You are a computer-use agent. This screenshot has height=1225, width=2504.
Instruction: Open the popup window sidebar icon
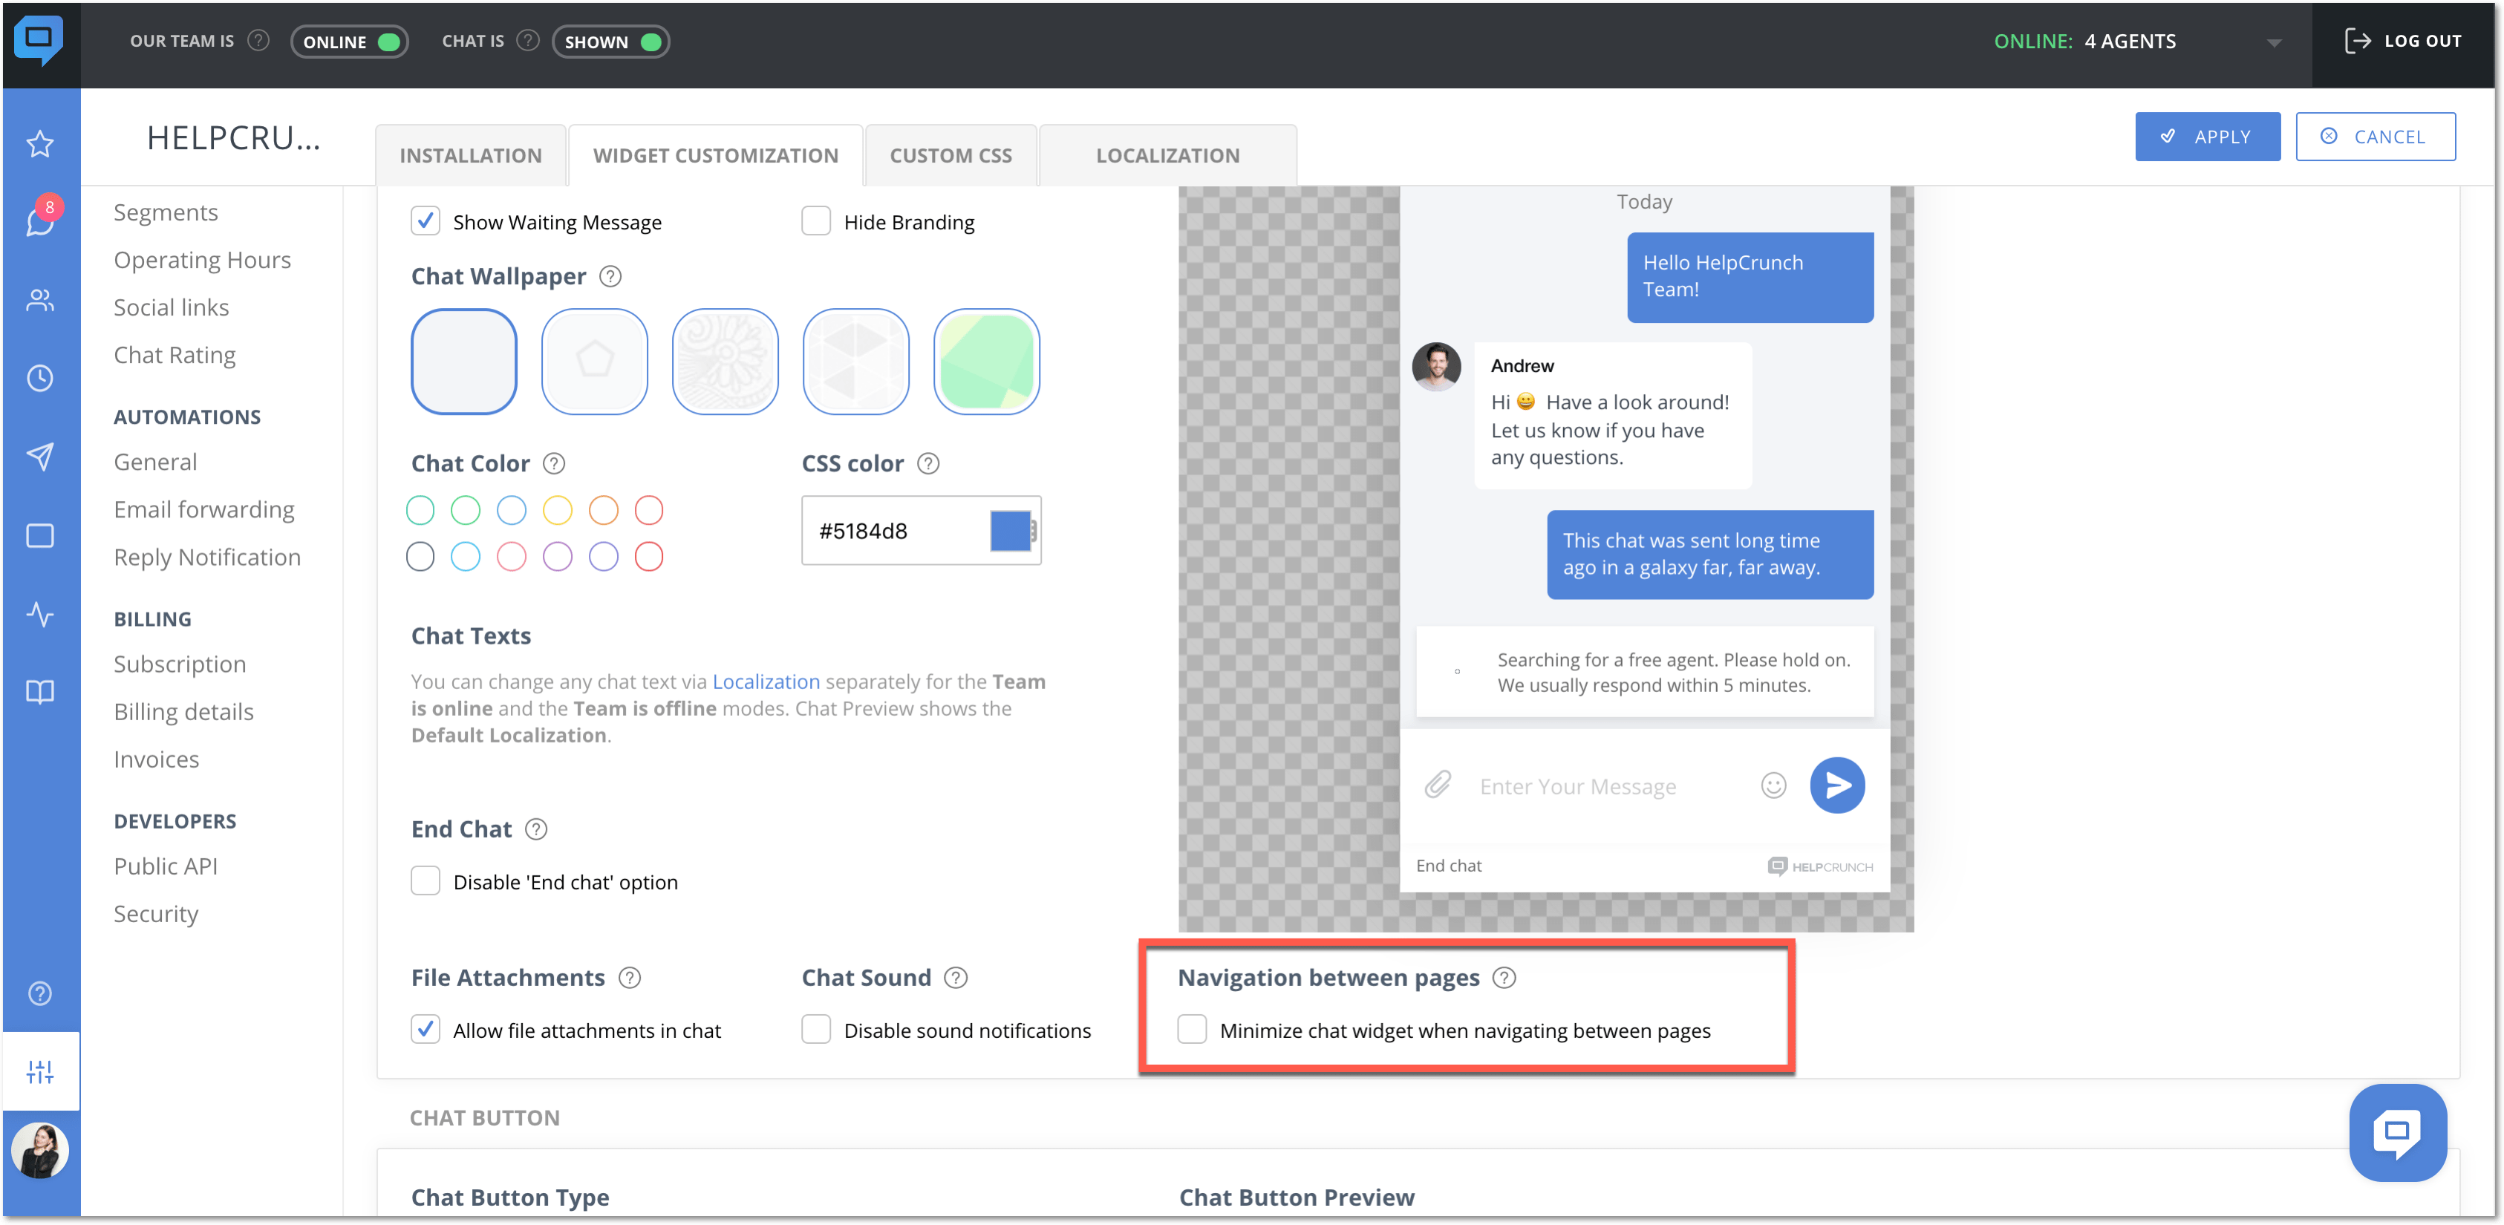pos(40,536)
